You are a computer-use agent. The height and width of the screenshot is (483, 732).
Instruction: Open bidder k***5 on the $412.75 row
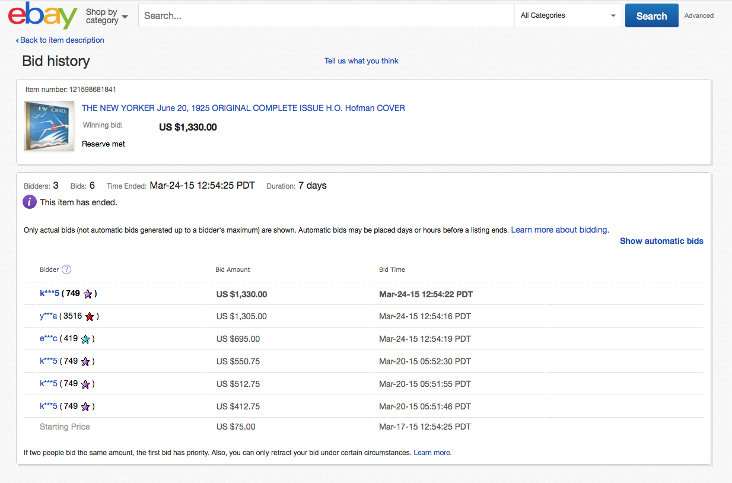pyautogui.click(x=49, y=406)
